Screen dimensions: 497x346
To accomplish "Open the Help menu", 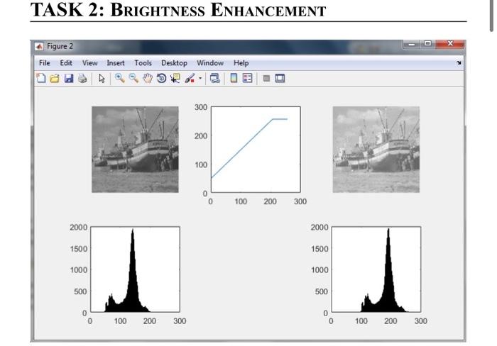I will (x=241, y=63).
